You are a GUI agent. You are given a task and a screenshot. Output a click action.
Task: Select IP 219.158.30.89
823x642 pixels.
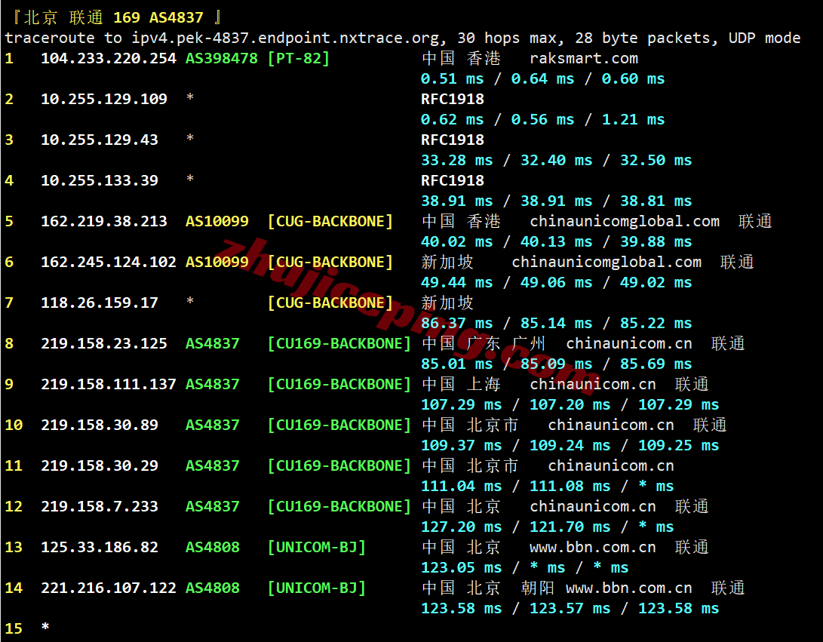click(100, 425)
